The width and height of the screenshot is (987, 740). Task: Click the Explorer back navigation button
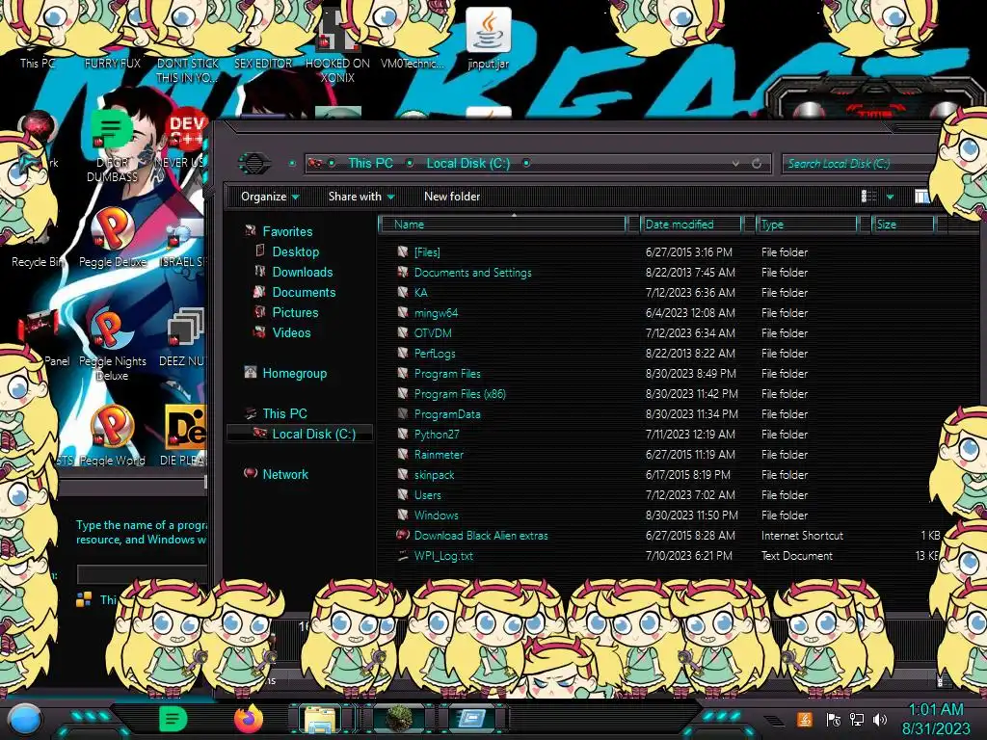(253, 163)
